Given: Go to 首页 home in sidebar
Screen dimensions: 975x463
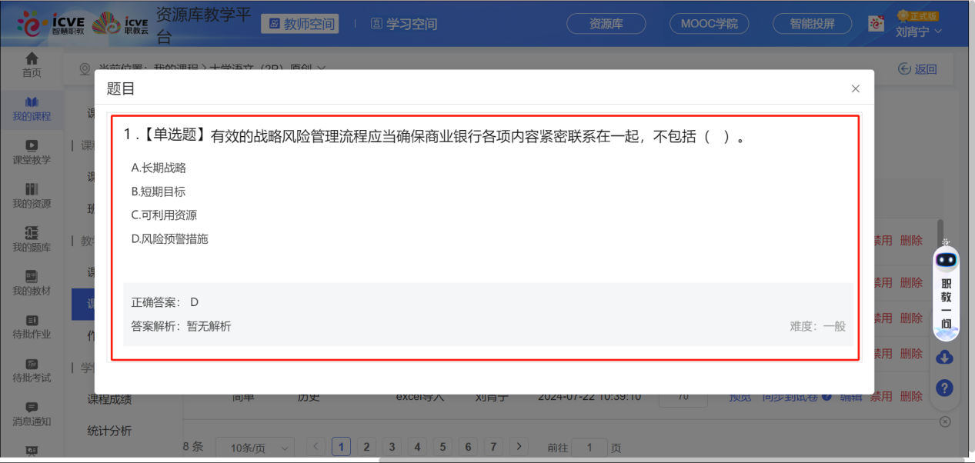Looking at the screenshot, I should point(32,65).
